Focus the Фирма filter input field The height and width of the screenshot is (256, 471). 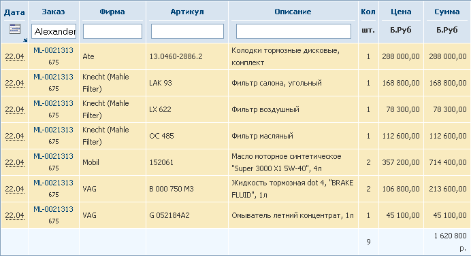tap(112, 31)
